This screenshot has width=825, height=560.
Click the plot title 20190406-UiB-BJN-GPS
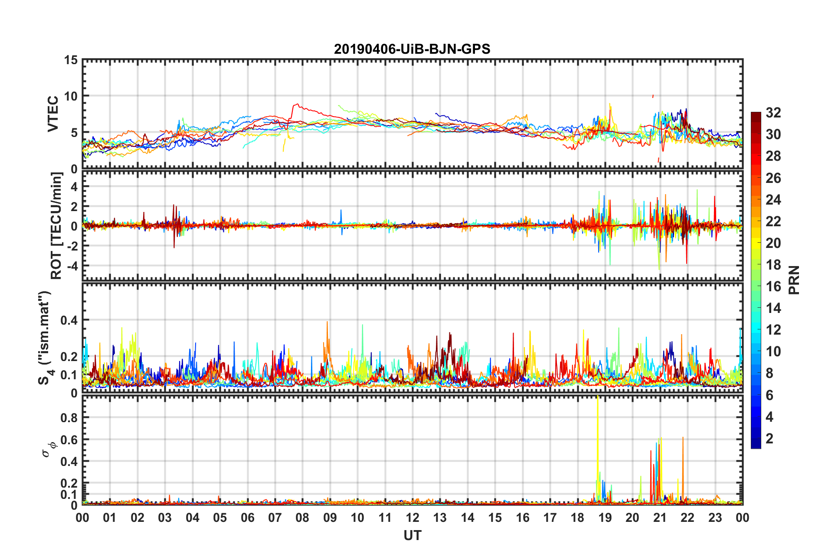412,49
